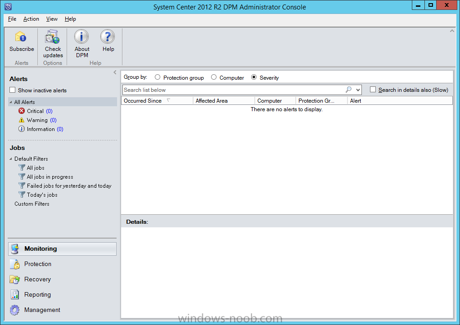Minimize the DPM Administrator Console window
Screen dimensions: 460x325
click(418, 5)
